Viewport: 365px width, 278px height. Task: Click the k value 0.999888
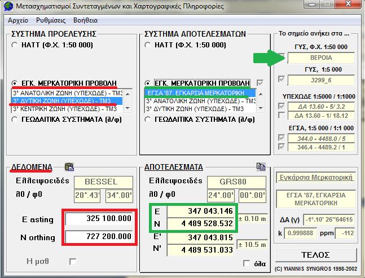[x=300, y=233]
